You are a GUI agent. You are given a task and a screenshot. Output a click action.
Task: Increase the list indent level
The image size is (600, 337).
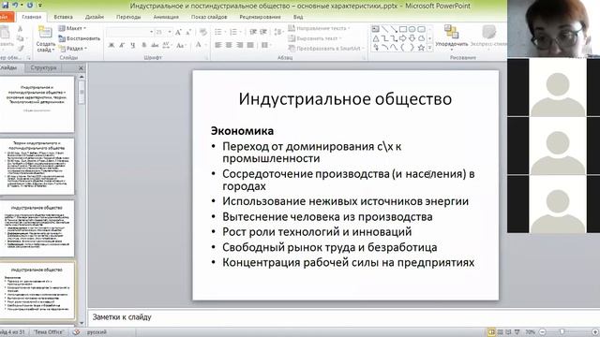[x=263, y=32]
